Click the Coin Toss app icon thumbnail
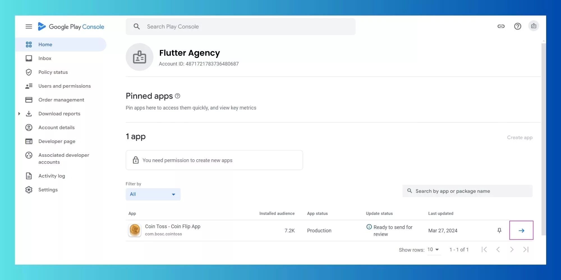The image size is (561, 280). (135, 230)
